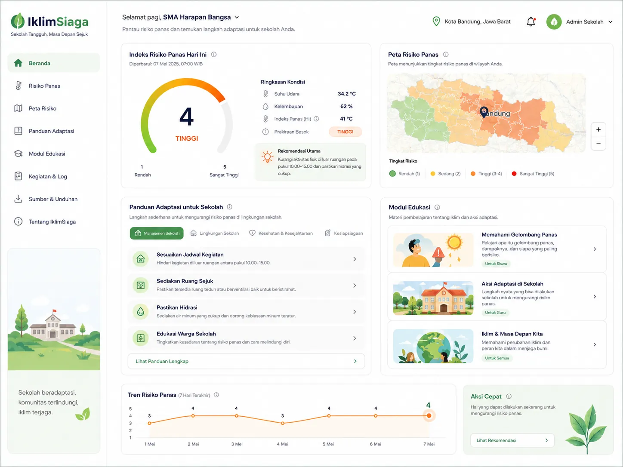Click the Sediakan Ruang Sejuk icon

[140, 285]
